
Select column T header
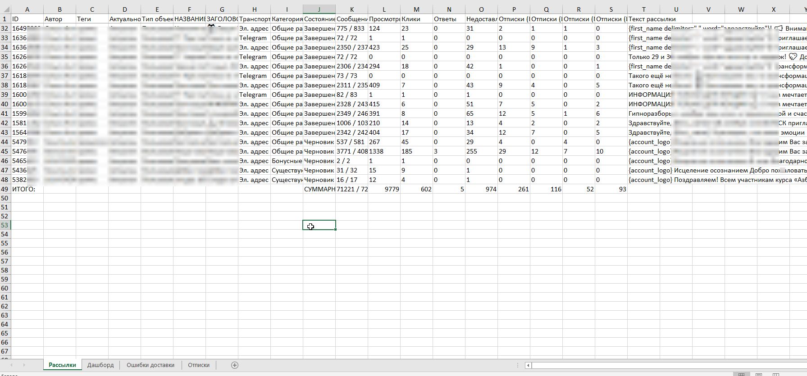coord(643,9)
